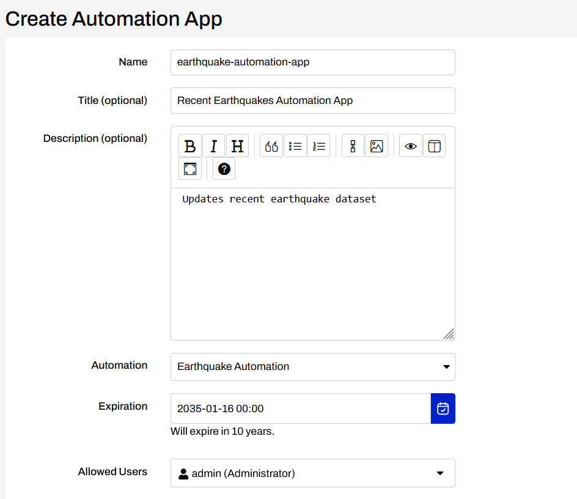This screenshot has width=577, height=499.
Task: Insert a blockquote with the quote icon
Action: pyautogui.click(x=271, y=146)
